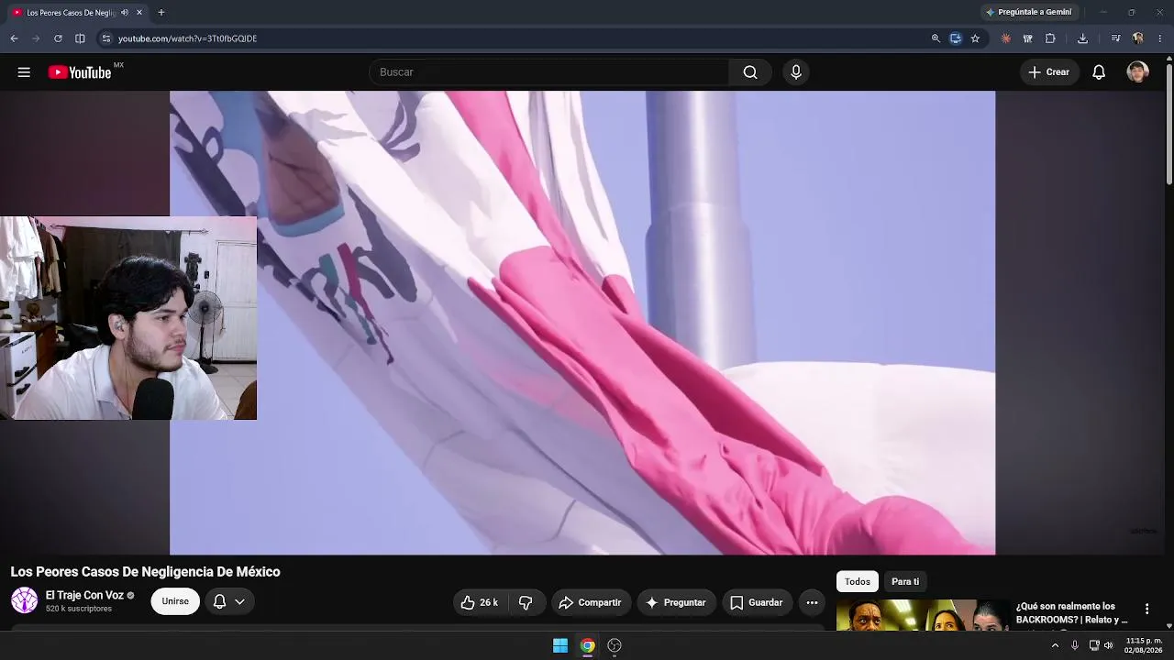The height and width of the screenshot is (660, 1174).
Task: Click the Preguntar button
Action: [677, 602]
